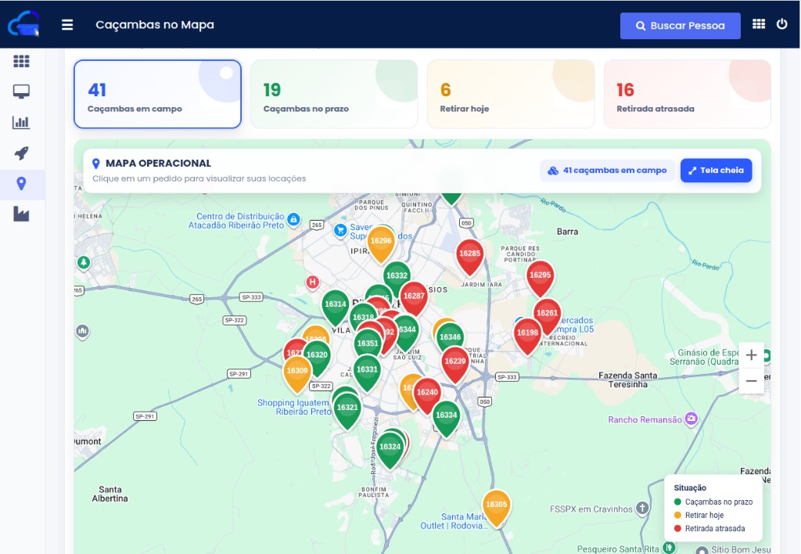The image size is (801, 554).
Task: Click Caçambas no prazo legend entry
Action: pyautogui.click(x=713, y=502)
